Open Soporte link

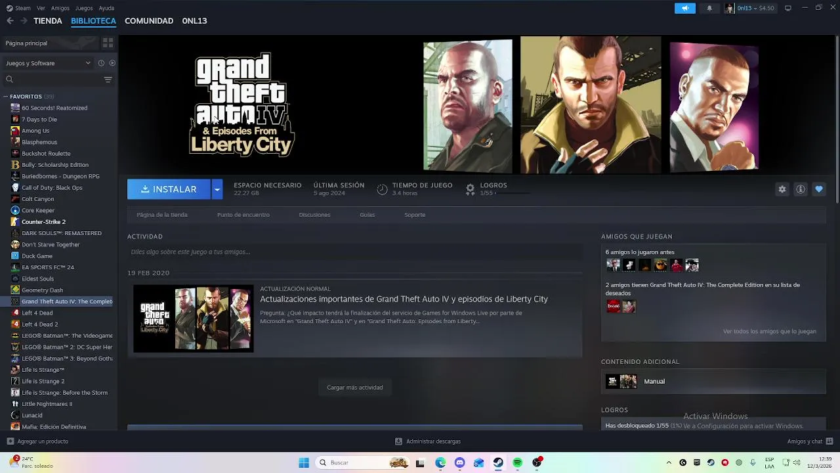coord(415,215)
